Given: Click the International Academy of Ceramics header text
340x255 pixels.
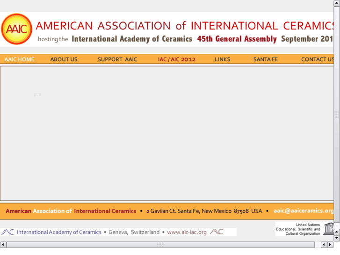Looking at the screenshot, I should point(132,39).
